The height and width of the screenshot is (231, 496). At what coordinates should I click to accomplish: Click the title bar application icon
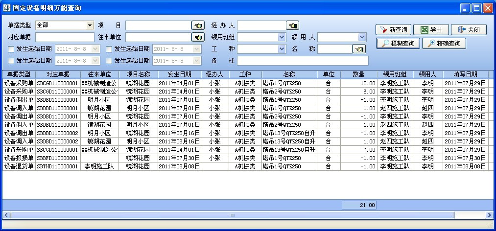coord(6,8)
